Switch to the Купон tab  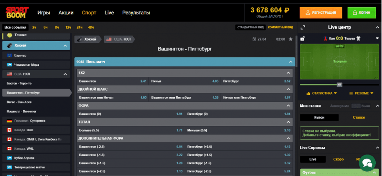coord(319,117)
